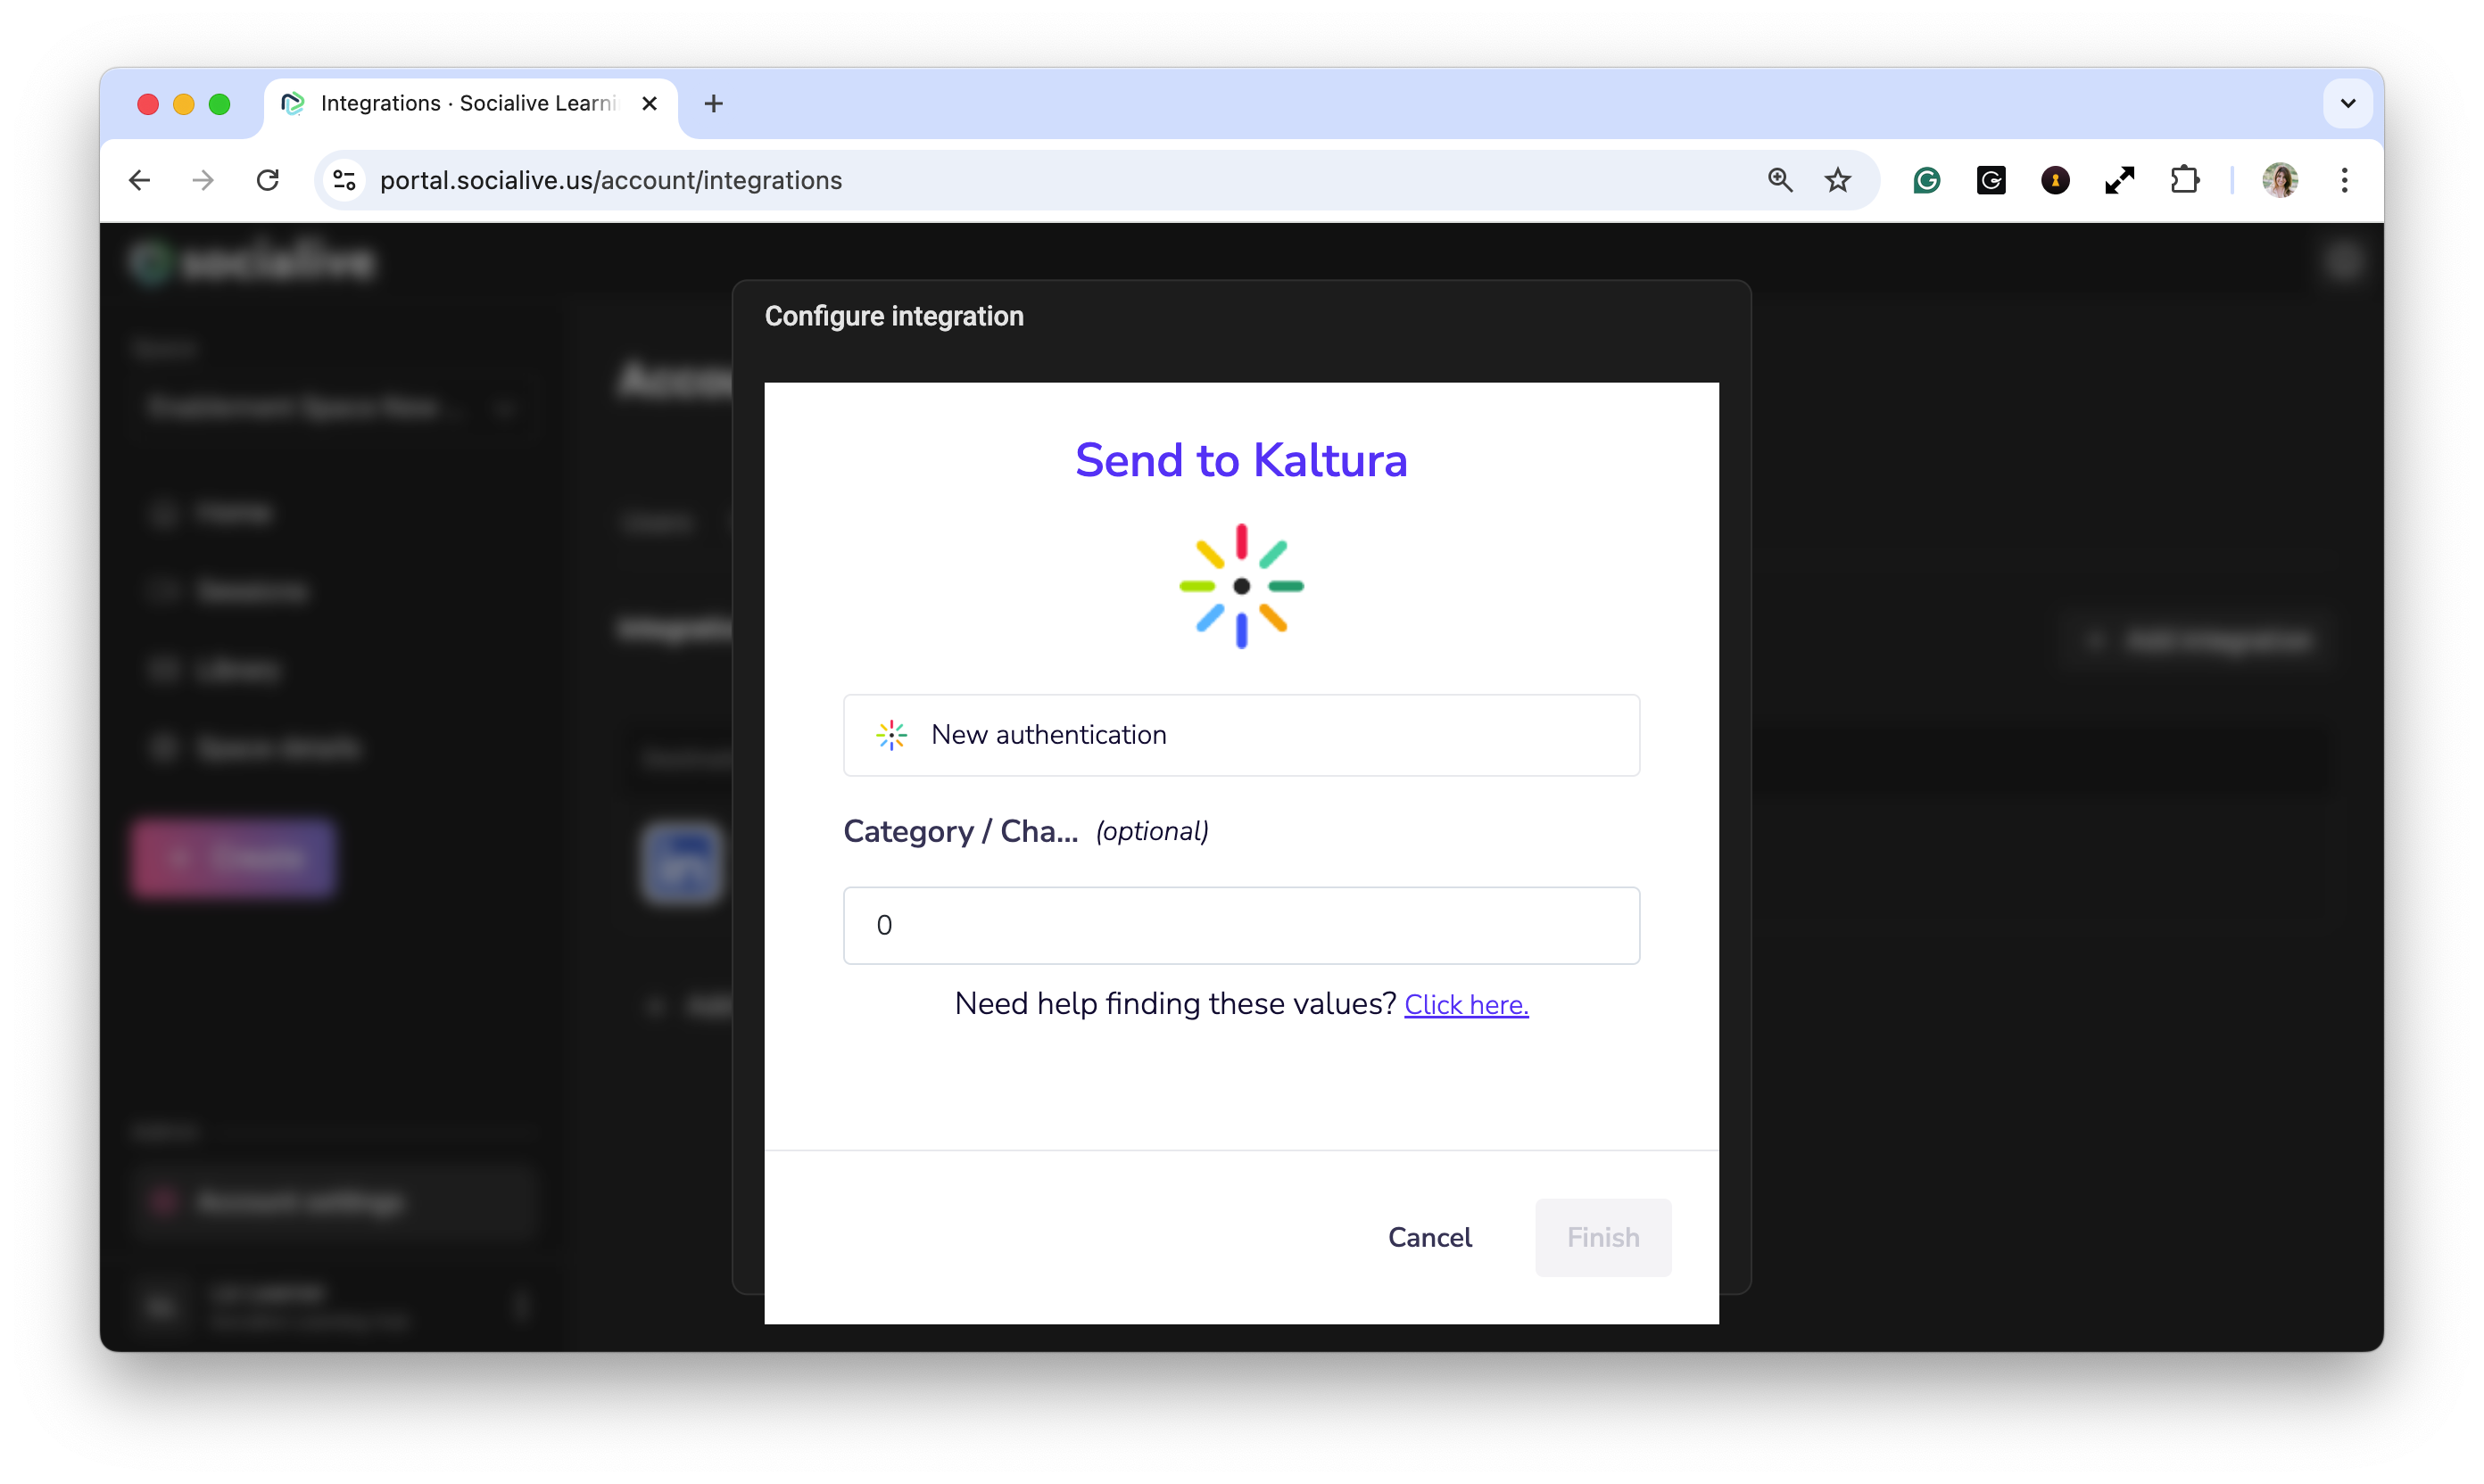Open the Chrome profile avatar
Viewport: 2484px width, 1484px height.
2280,180
